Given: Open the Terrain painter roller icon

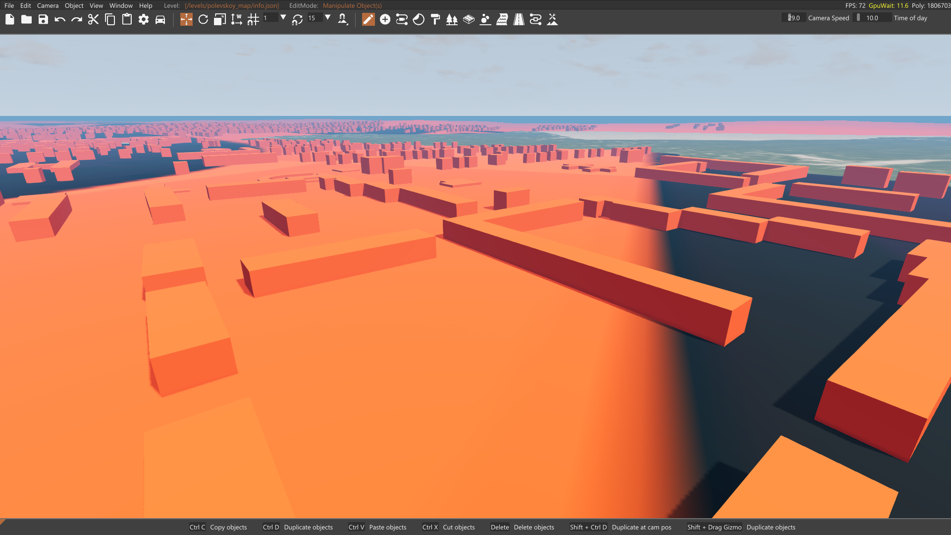Looking at the screenshot, I should click(x=435, y=19).
